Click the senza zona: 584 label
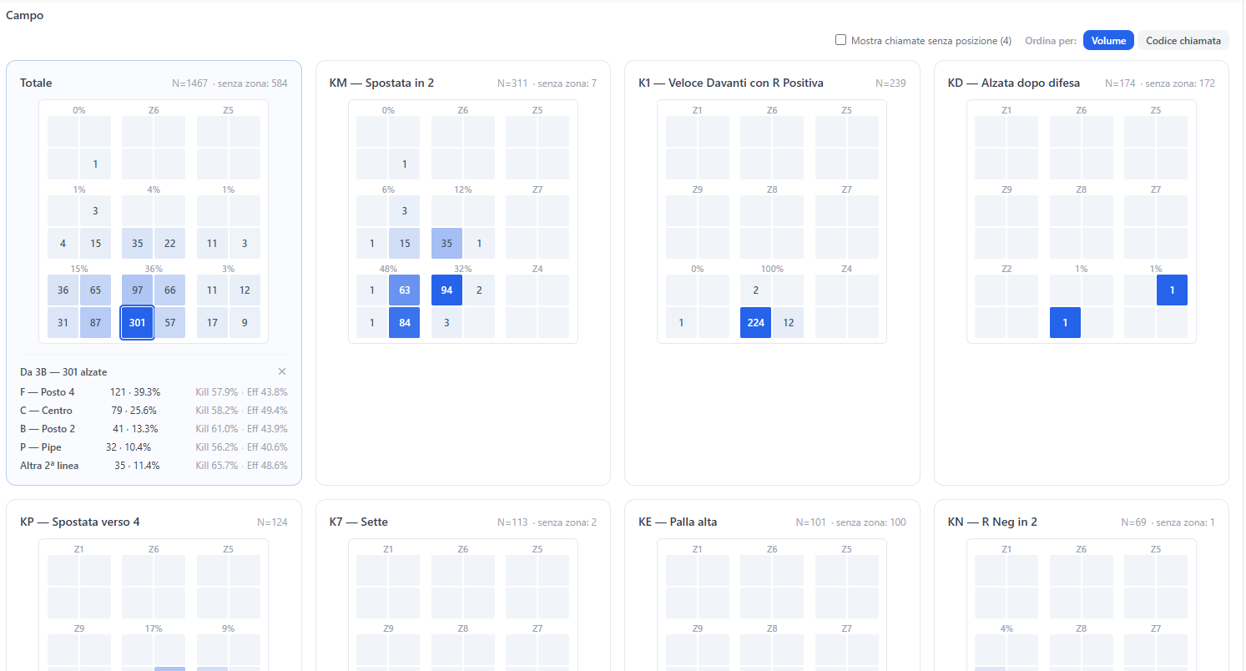The height and width of the screenshot is (671, 1246). pyautogui.click(x=253, y=83)
